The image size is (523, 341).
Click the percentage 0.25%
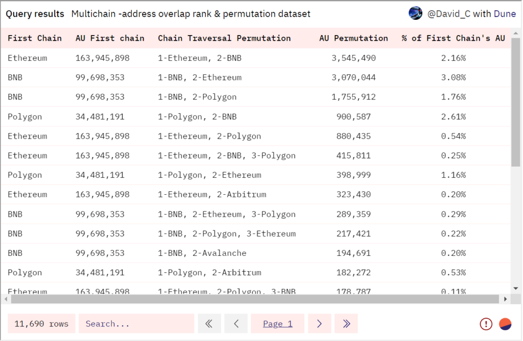click(454, 155)
